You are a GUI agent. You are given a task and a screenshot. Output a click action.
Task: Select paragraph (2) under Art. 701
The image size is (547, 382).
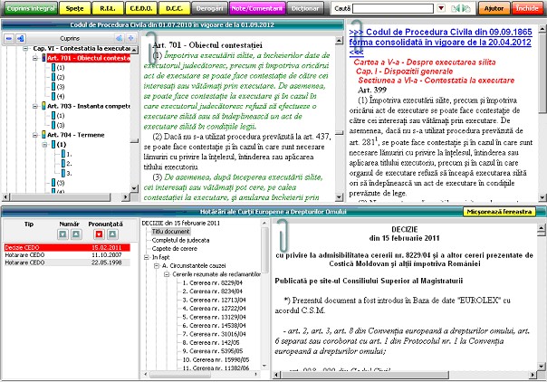pyautogui.click(x=61, y=77)
